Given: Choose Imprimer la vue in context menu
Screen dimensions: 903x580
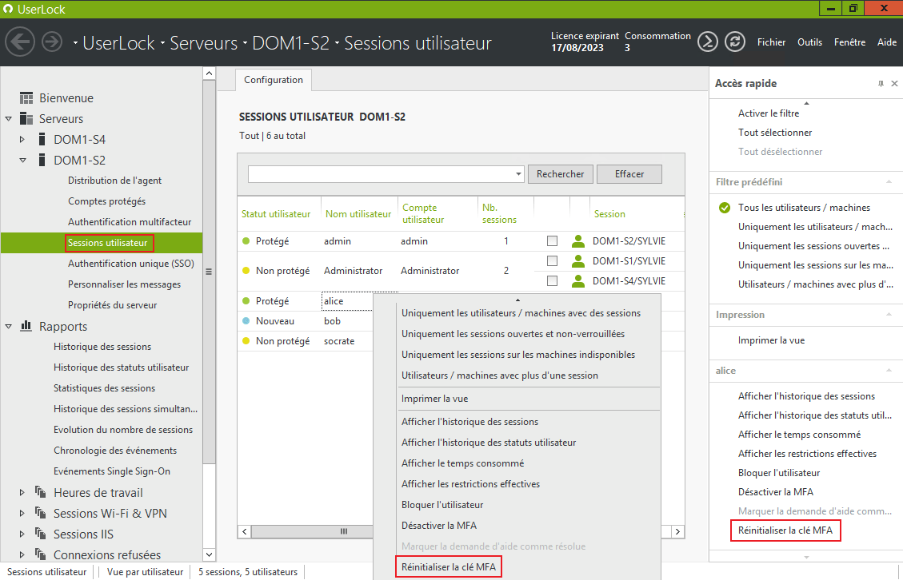Looking at the screenshot, I should pyautogui.click(x=435, y=398).
